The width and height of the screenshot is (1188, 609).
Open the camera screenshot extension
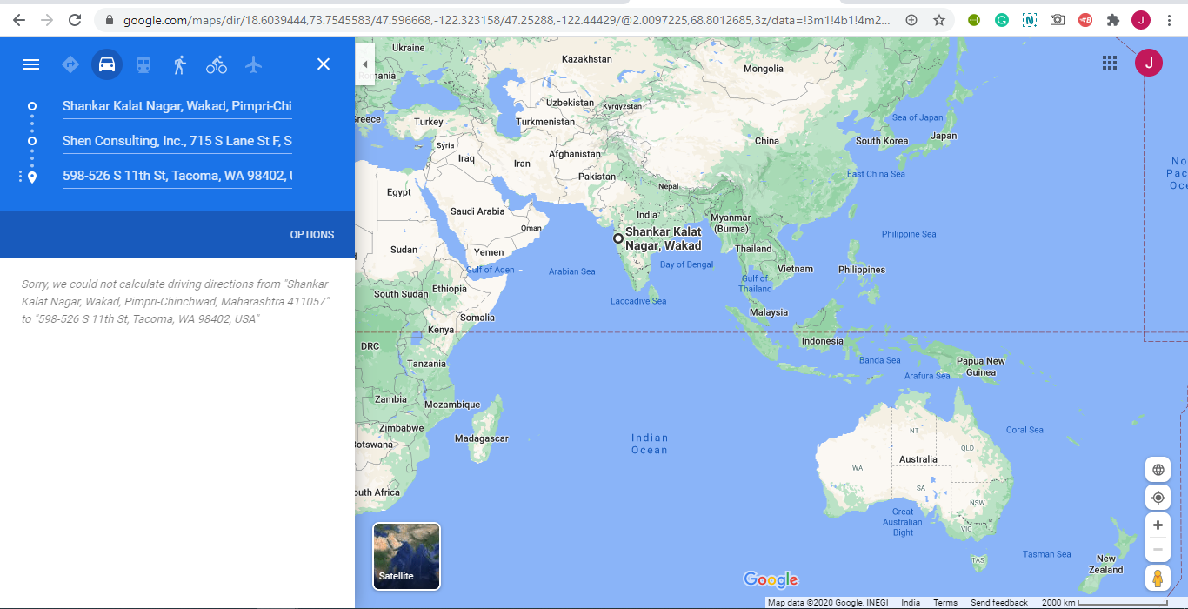[x=1058, y=20]
